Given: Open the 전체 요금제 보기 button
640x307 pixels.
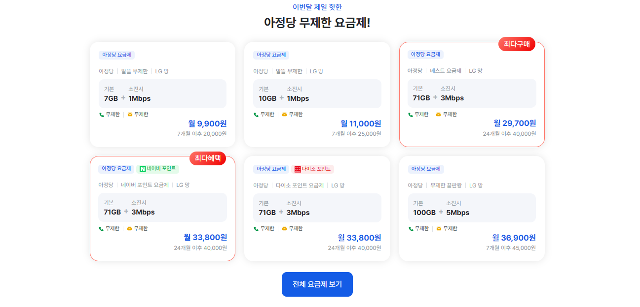Looking at the screenshot, I should pyautogui.click(x=317, y=284).
